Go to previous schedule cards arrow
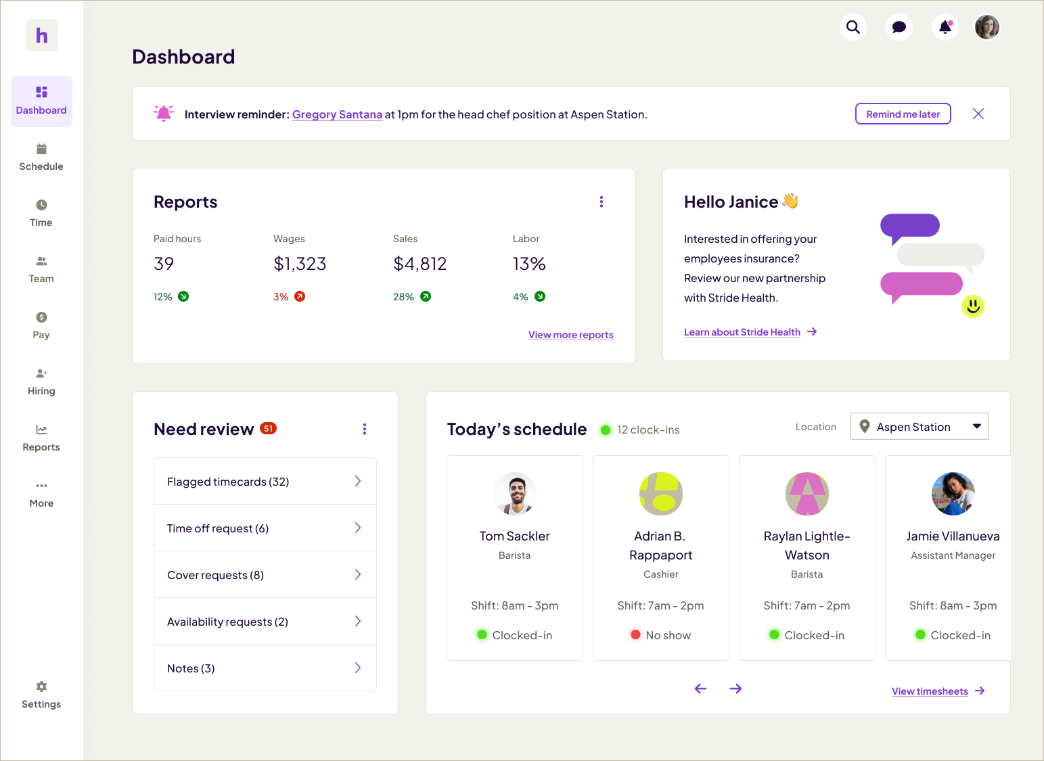 tap(700, 689)
